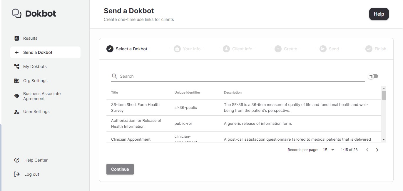
Task: Click the scrollbar down arrow in table
Action: 384,139
